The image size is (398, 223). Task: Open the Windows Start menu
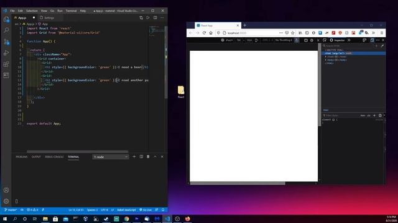pos(5,219)
